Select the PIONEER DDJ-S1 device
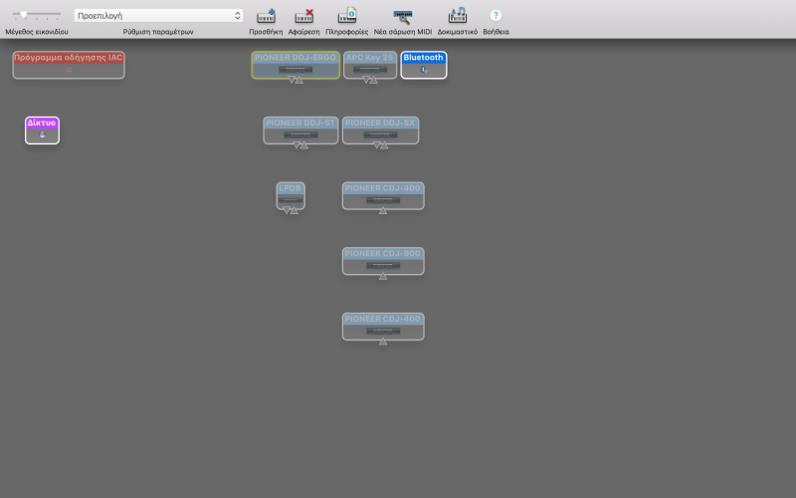This screenshot has width=796, height=498. (300, 129)
